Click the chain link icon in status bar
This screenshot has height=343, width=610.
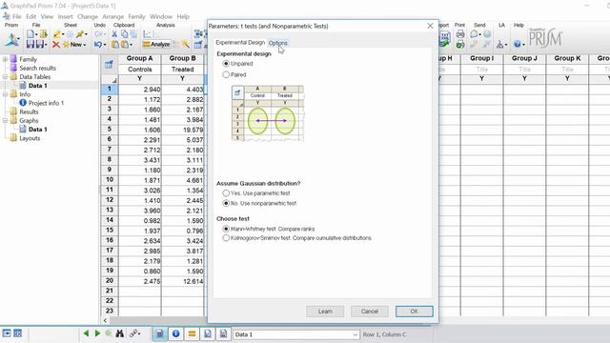[133, 333]
